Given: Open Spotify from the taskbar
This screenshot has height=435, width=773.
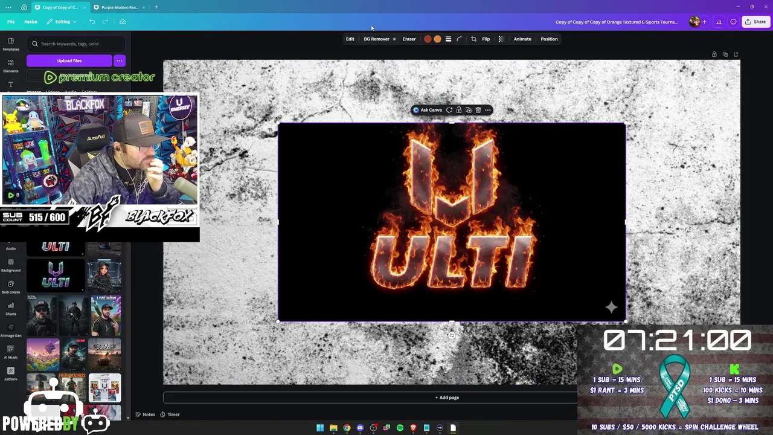Looking at the screenshot, I should pos(400,428).
